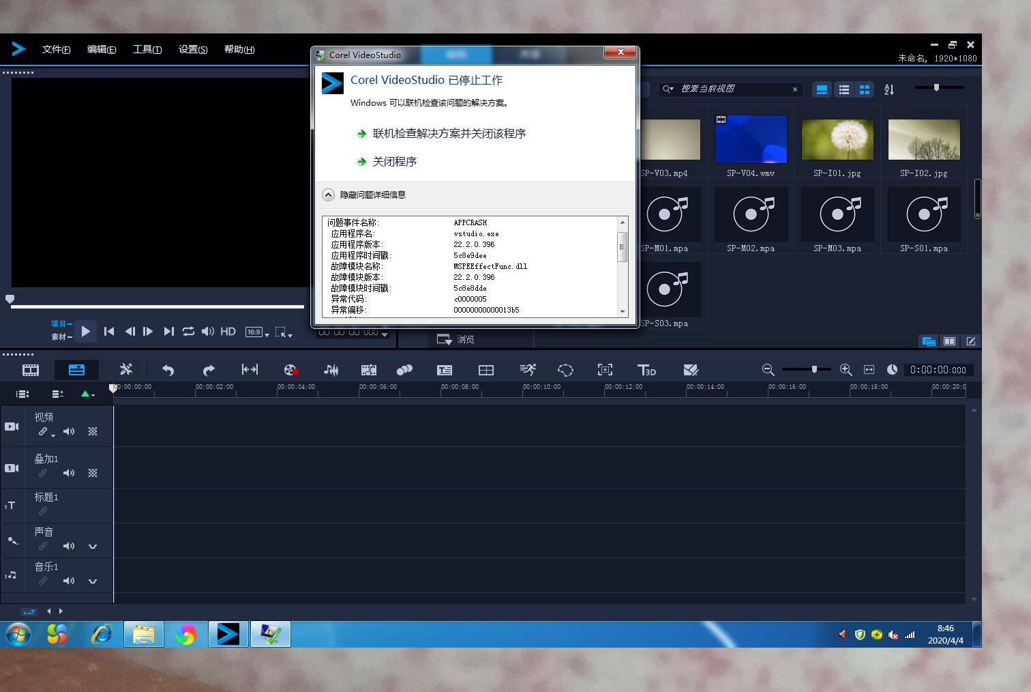
Task: Toggle HD preview mode
Action: pos(228,332)
